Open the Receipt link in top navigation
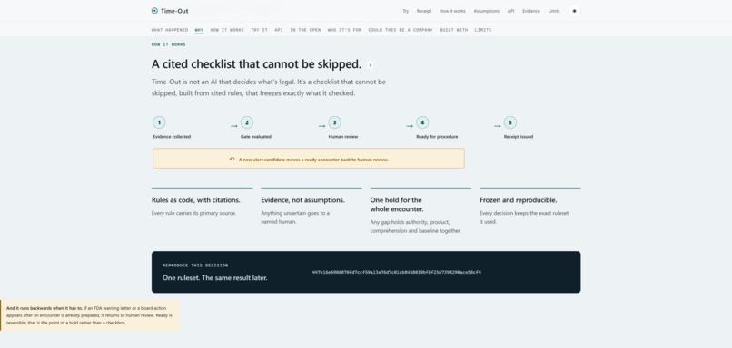Image resolution: width=732 pixels, height=348 pixels. point(424,11)
